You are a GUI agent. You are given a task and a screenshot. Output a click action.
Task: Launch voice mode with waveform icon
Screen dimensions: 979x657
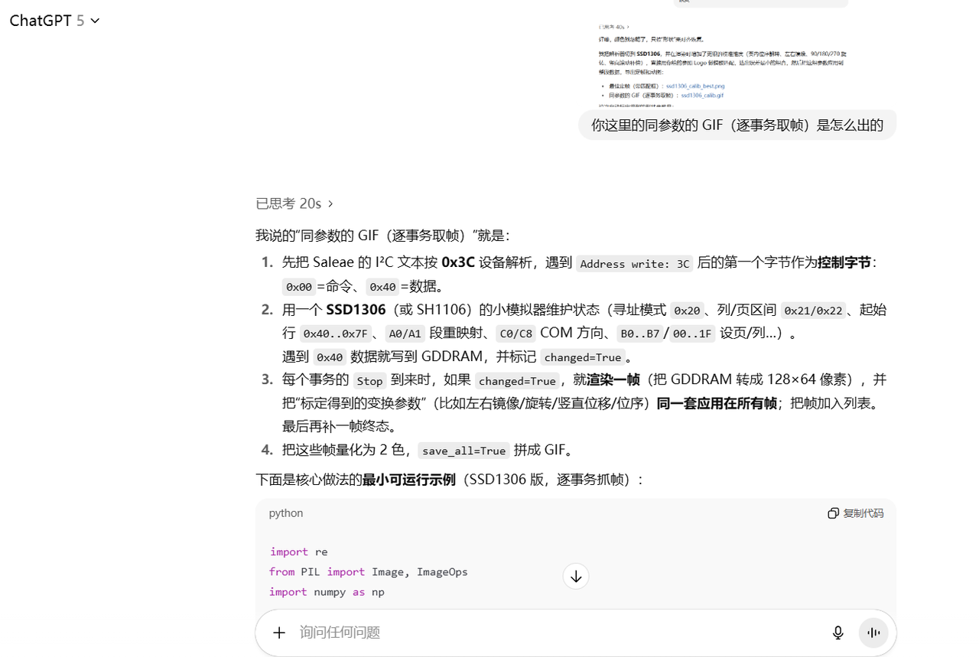pos(873,633)
